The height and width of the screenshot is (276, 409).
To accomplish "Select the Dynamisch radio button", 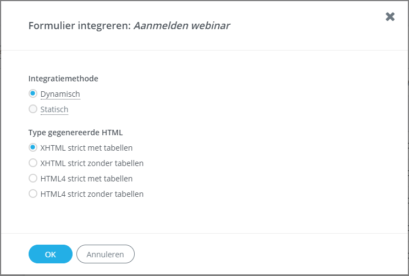I will click(x=33, y=93).
